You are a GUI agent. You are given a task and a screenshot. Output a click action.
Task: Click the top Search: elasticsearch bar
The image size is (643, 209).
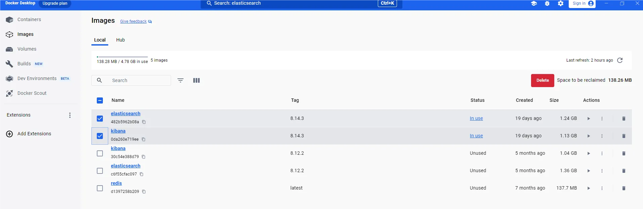click(302, 3)
